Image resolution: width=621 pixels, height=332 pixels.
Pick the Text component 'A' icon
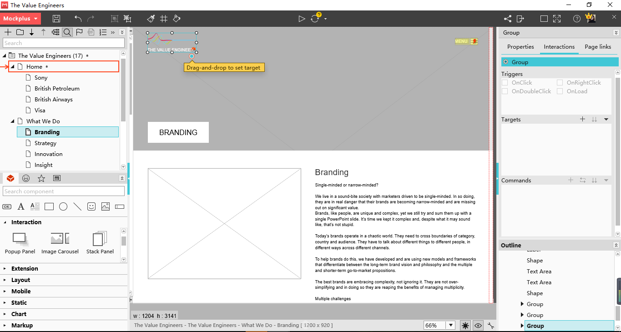(21, 206)
